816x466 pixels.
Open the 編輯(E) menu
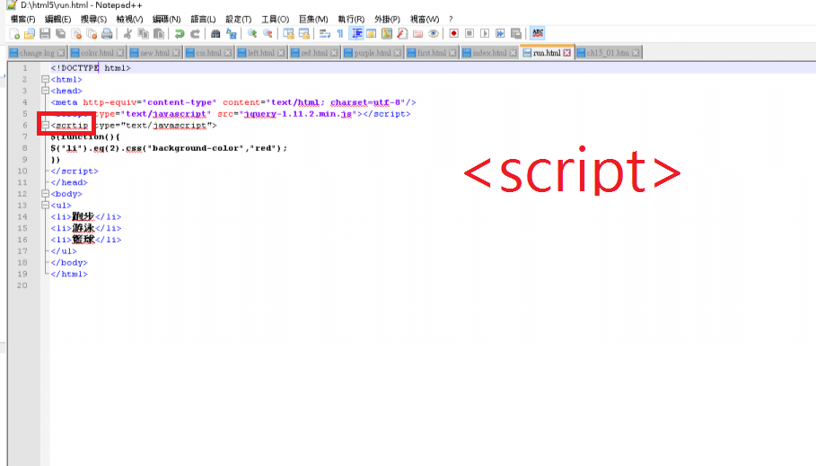pyautogui.click(x=57, y=19)
